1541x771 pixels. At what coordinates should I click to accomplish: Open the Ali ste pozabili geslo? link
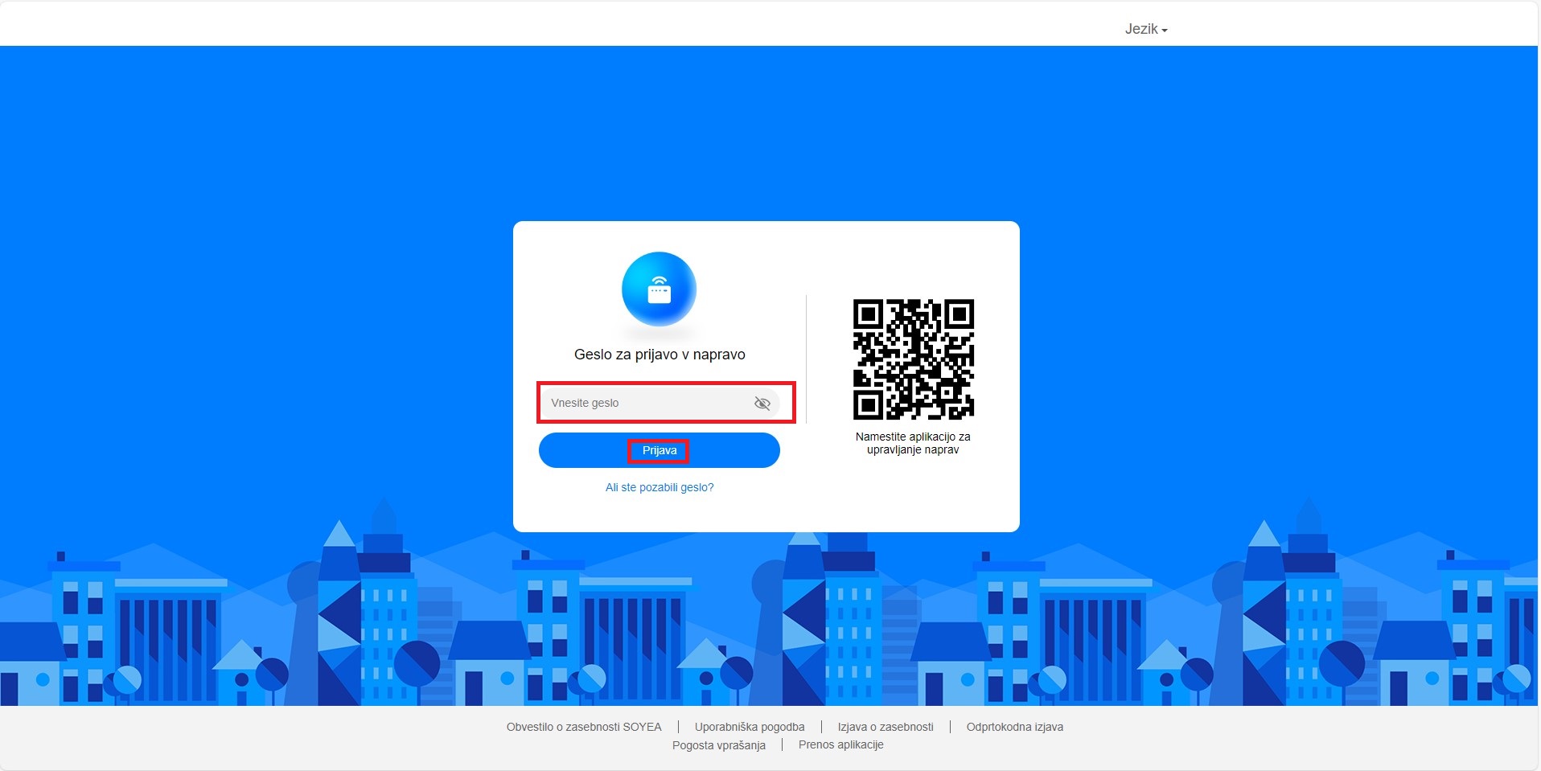point(660,487)
